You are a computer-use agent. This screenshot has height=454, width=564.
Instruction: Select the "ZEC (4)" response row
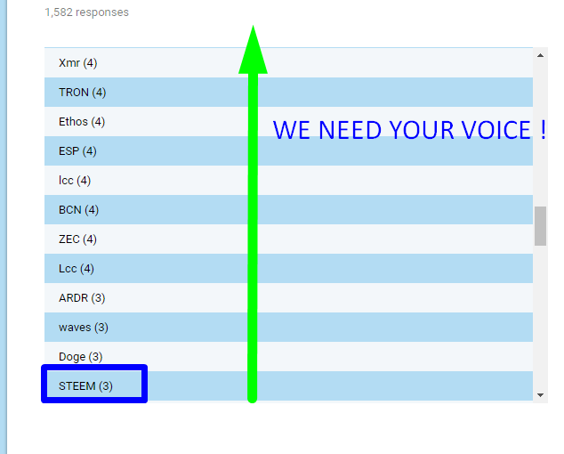(x=288, y=239)
